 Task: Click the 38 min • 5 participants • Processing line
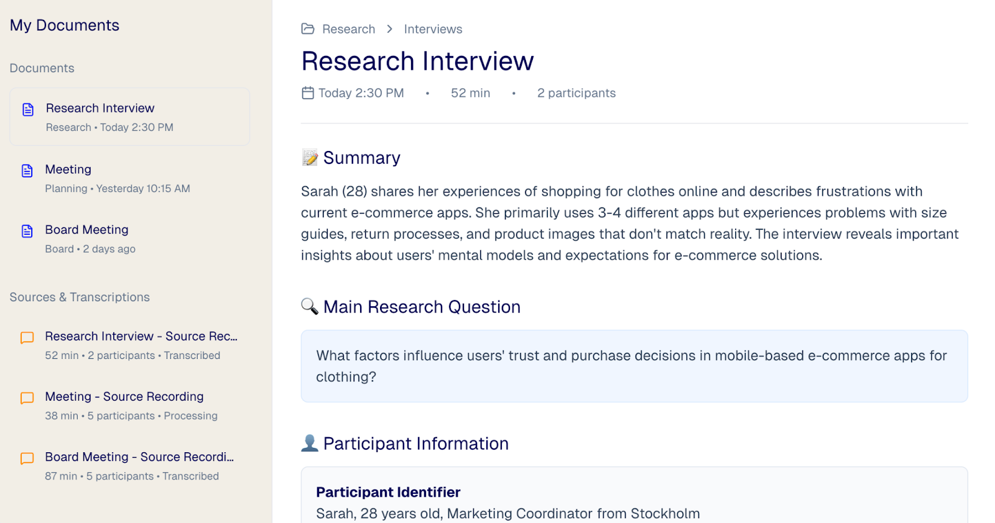pos(131,416)
